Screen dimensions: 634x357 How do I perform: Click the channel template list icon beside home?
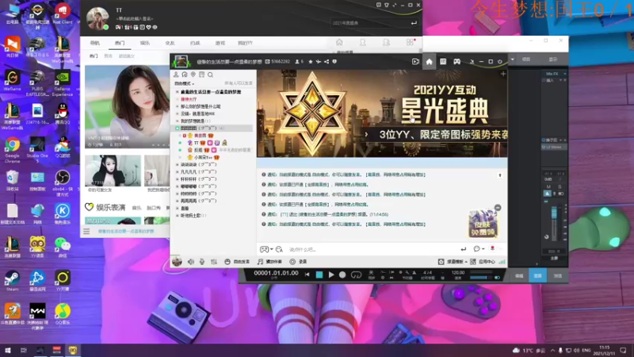pyautogui.click(x=443, y=62)
